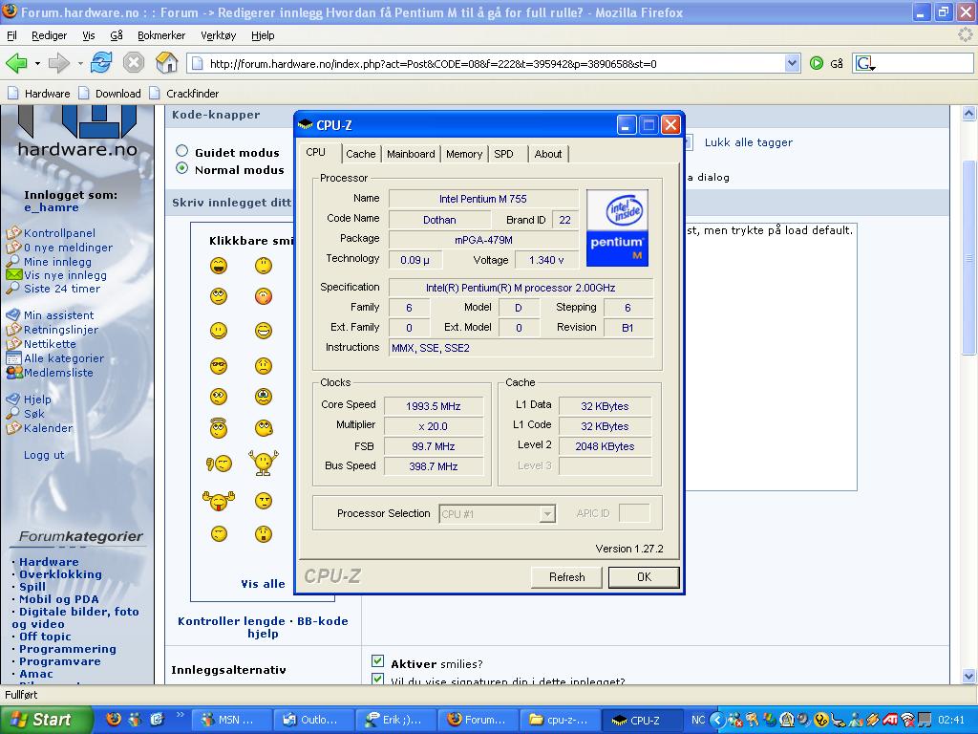Click the Logg ut link
The image size is (978, 734).
tap(44, 455)
